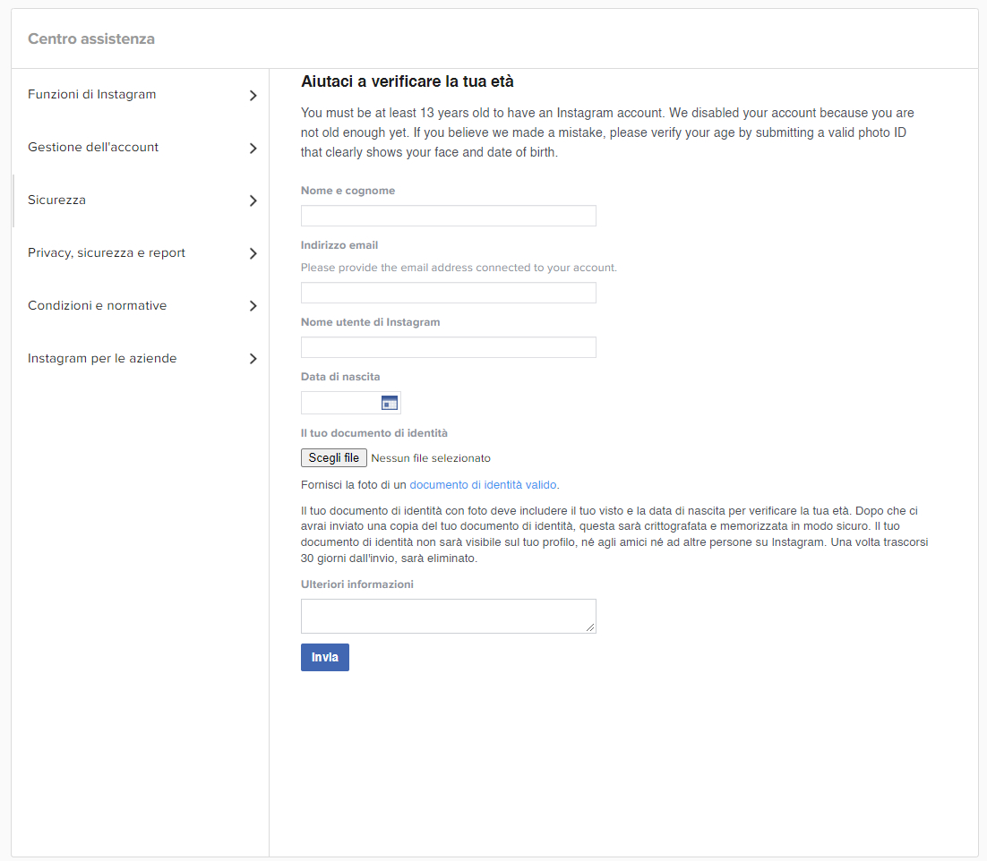Open the date picker calendar icon
This screenshot has height=861, width=987.
click(x=389, y=402)
